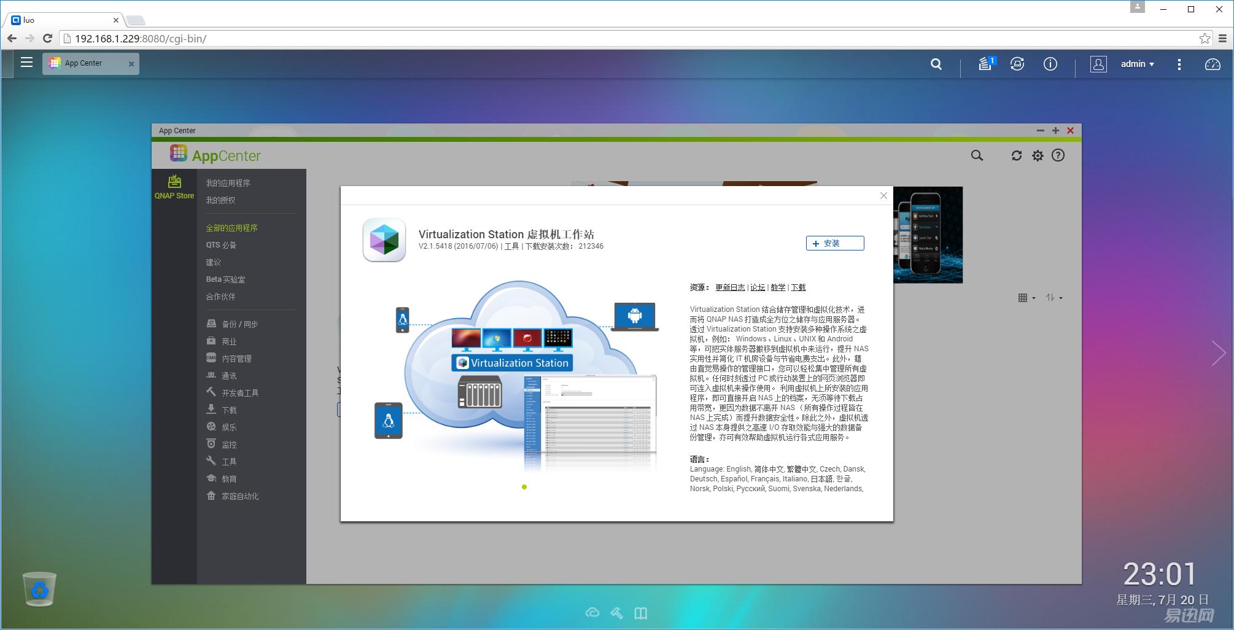Image resolution: width=1234 pixels, height=630 pixels.
Task: Select 工具 category in the sidebar
Action: coord(221,462)
